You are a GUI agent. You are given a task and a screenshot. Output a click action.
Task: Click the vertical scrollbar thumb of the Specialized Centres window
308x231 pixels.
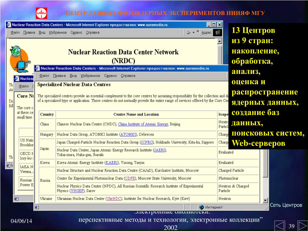coord(265,163)
